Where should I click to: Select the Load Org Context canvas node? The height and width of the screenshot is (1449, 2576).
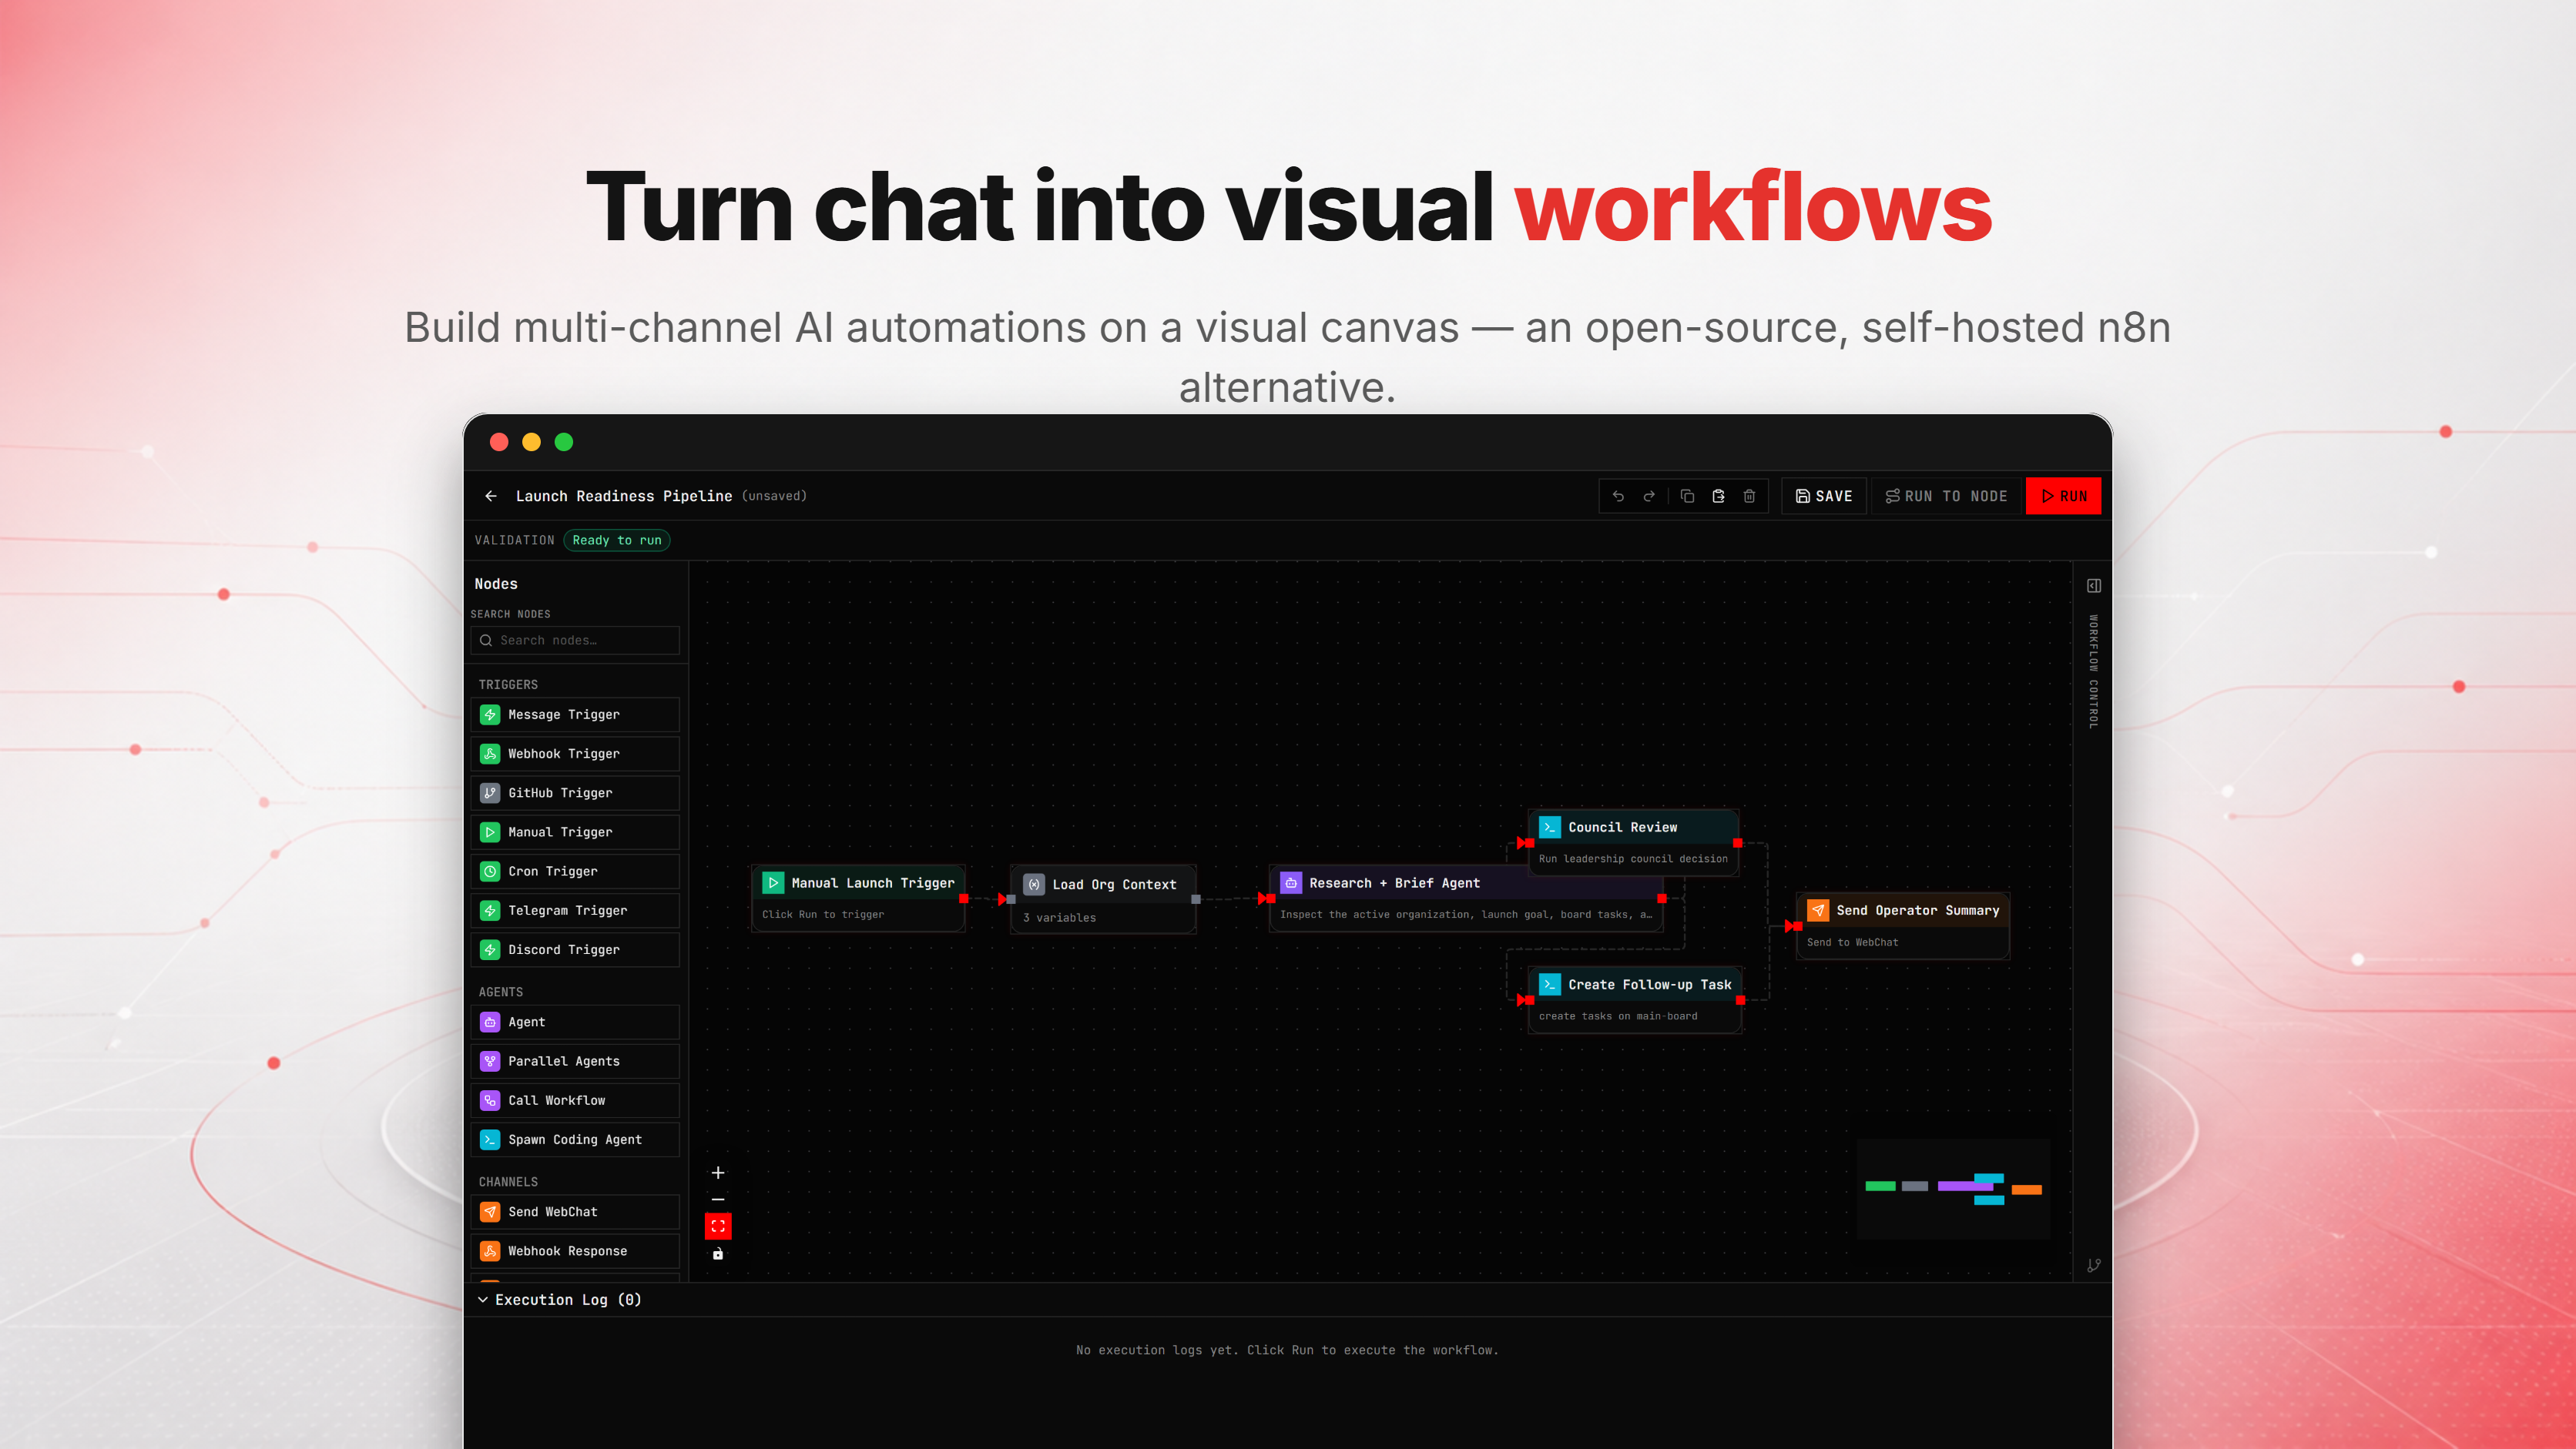pos(1103,899)
